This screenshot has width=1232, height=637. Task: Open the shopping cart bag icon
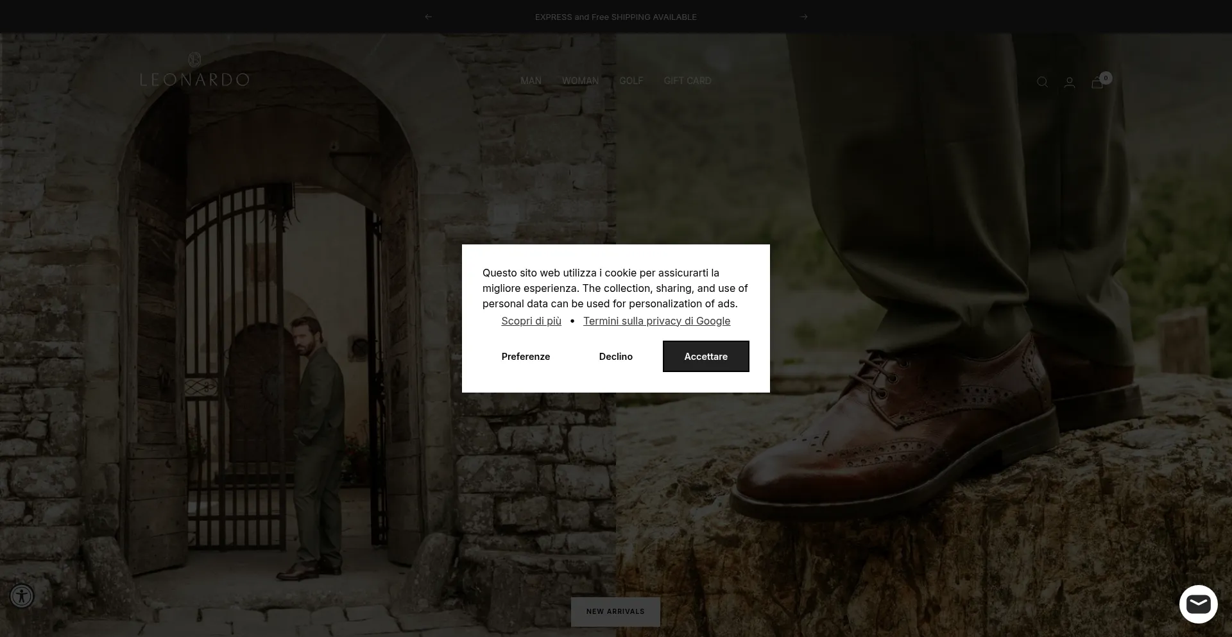pyautogui.click(x=1097, y=83)
